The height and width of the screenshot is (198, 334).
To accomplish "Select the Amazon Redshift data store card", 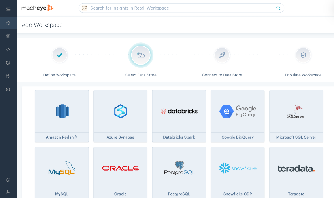I will pyautogui.click(x=62, y=116).
